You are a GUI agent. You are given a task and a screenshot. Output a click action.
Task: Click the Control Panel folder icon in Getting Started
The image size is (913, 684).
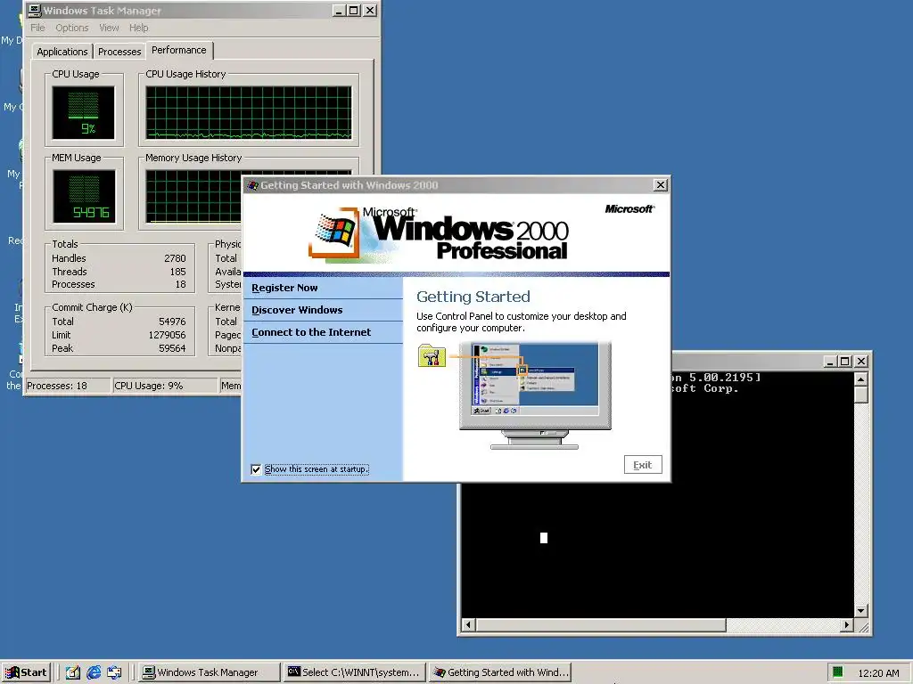(432, 356)
